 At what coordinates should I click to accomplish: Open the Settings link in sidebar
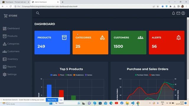click(x=12, y=74)
